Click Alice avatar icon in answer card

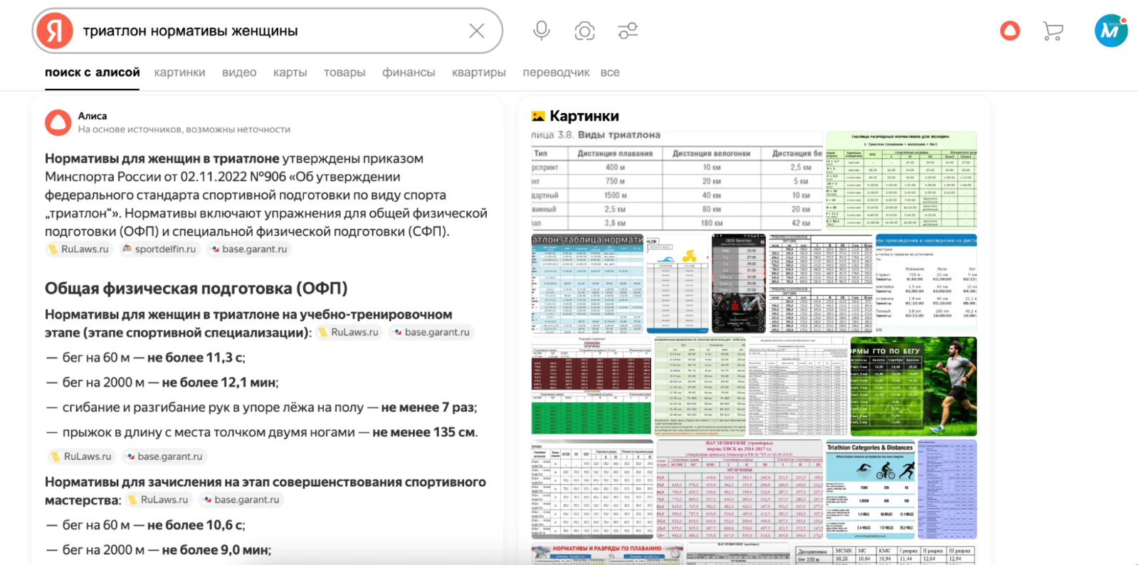(58, 122)
